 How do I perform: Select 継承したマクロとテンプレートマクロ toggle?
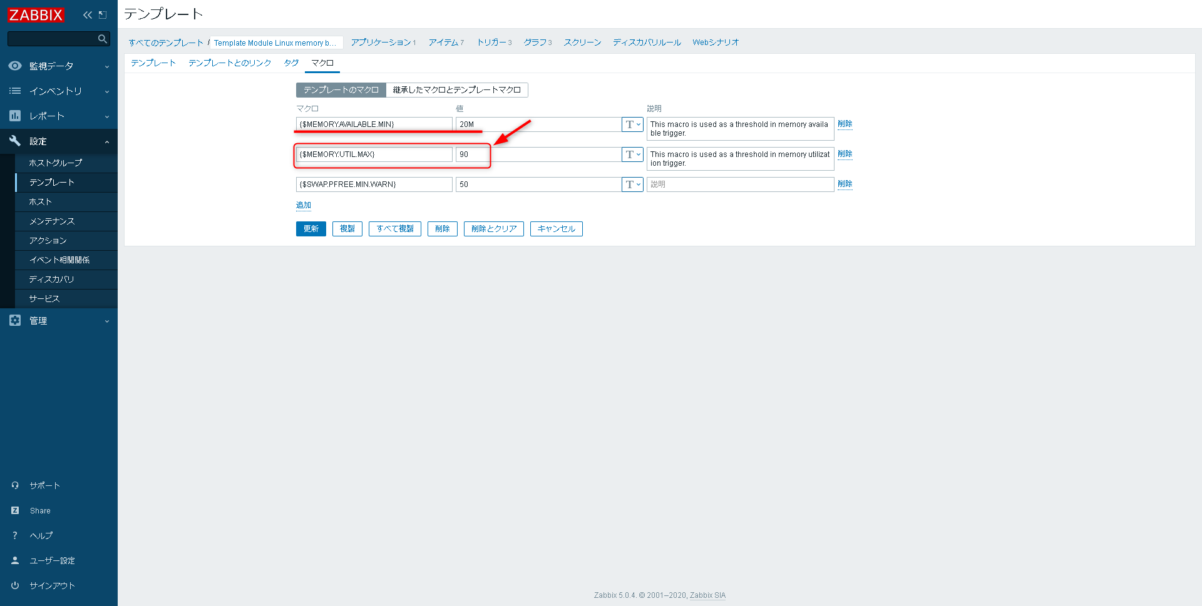pyautogui.click(x=457, y=90)
